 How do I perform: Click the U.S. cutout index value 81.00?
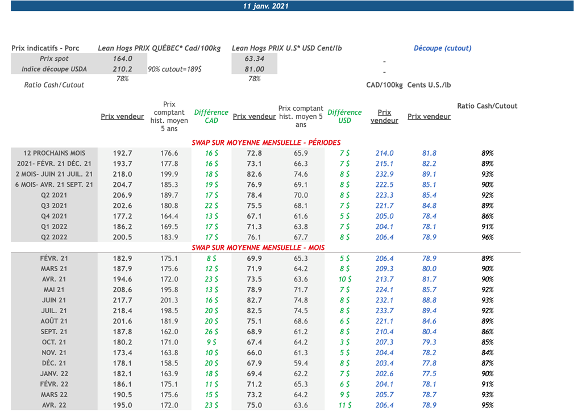click(x=254, y=69)
